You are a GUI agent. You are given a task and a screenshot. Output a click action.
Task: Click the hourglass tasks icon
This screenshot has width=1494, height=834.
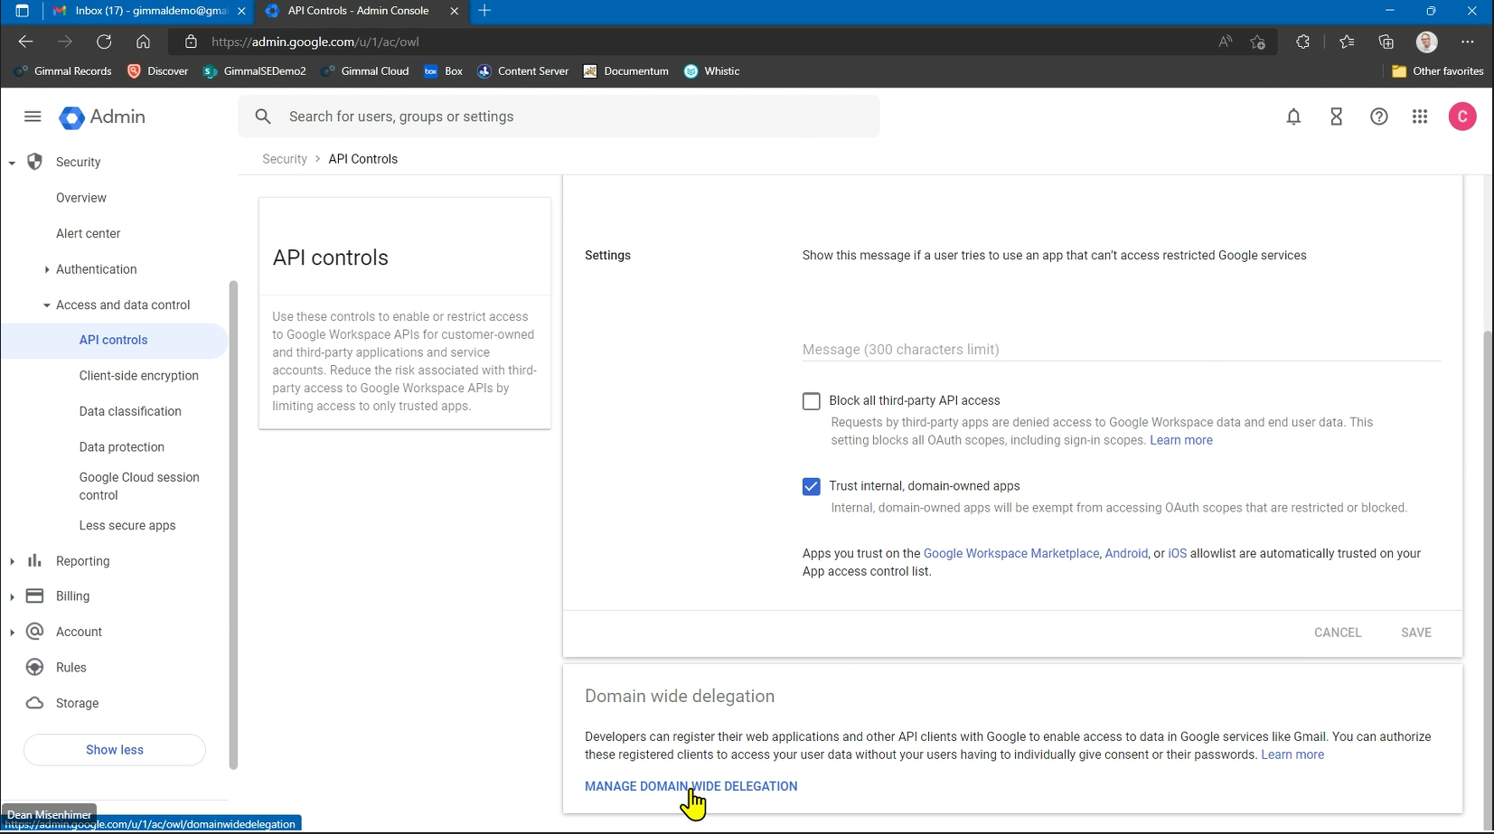pyautogui.click(x=1336, y=117)
